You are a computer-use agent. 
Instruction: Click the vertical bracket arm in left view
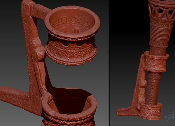click(32, 58)
